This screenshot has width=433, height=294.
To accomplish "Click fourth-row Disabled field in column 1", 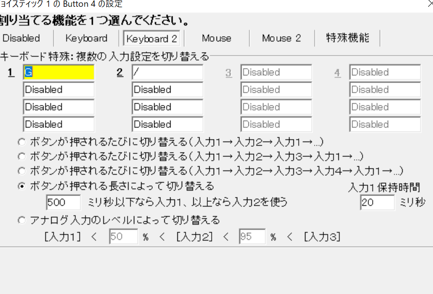I will (58, 125).
